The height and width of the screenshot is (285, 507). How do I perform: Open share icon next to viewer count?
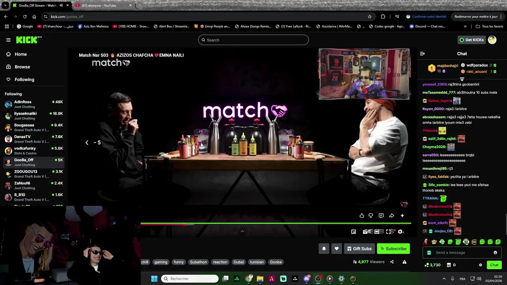tap(392, 262)
